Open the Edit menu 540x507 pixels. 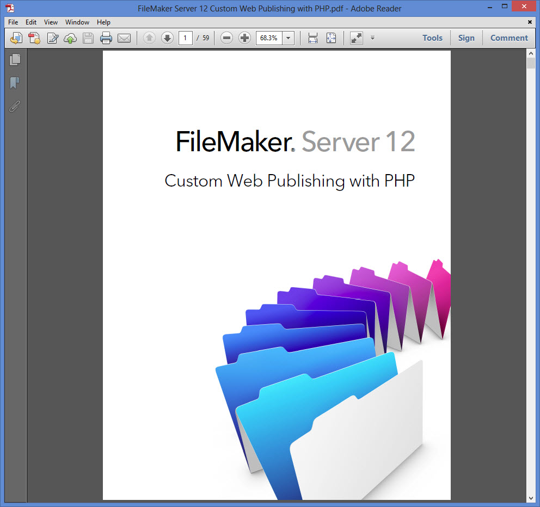point(31,22)
